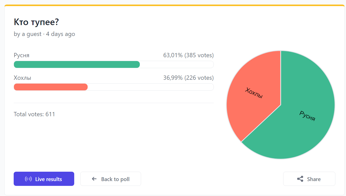Click the share nodes icon
Image resolution: width=346 pixels, height=196 pixels.
pyautogui.click(x=300, y=179)
